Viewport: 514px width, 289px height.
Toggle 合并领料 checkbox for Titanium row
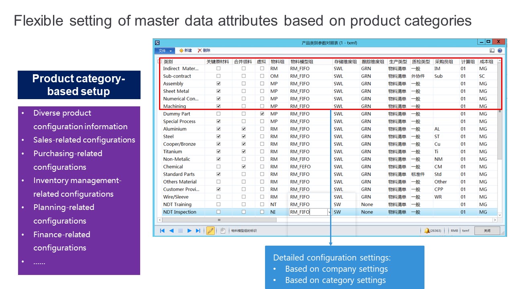click(243, 151)
